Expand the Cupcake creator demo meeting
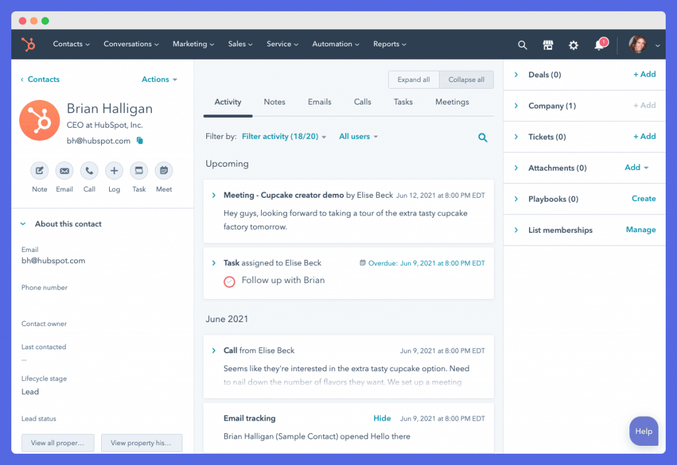The height and width of the screenshot is (465, 677). pyautogui.click(x=214, y=195)
